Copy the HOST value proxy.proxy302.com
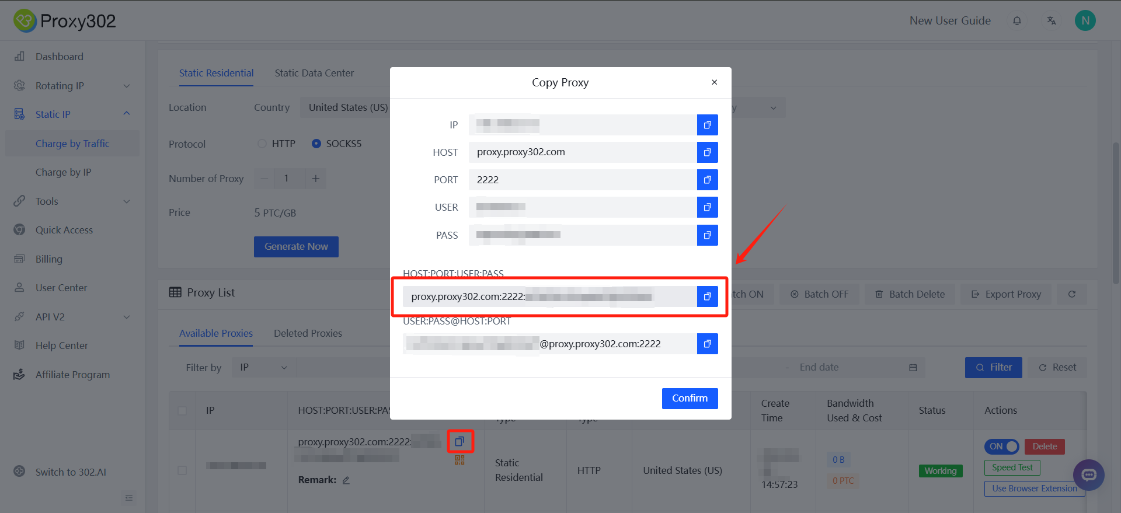This screenshot has width=1121, height=513. click(x=707, y=152)
